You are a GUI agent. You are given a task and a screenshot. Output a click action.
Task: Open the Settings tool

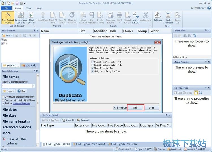158,17
